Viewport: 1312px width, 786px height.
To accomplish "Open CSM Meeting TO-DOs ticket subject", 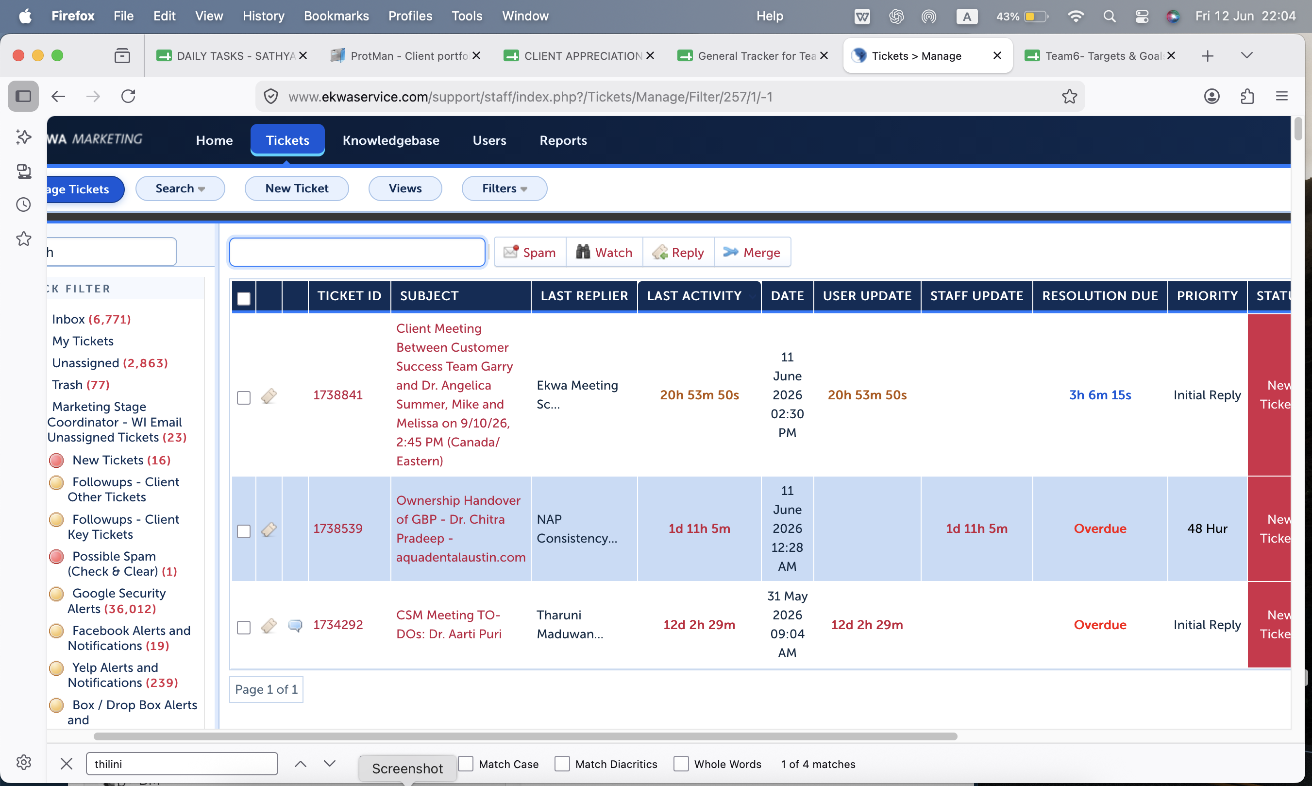I will point(449,624).
